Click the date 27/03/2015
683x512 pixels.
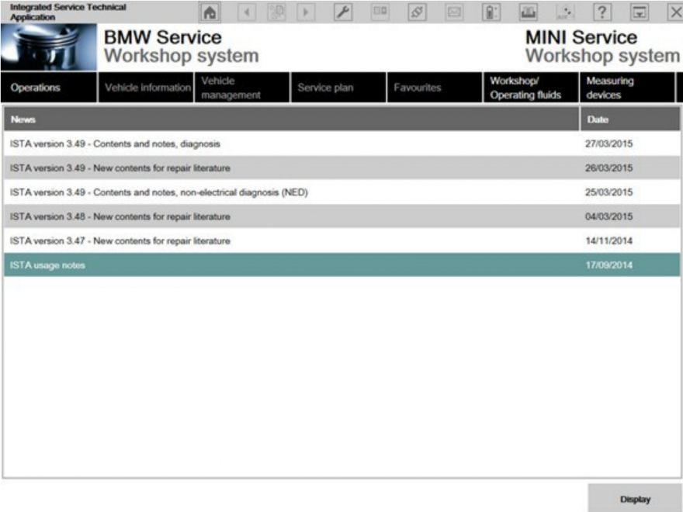(x=608, y=144)
